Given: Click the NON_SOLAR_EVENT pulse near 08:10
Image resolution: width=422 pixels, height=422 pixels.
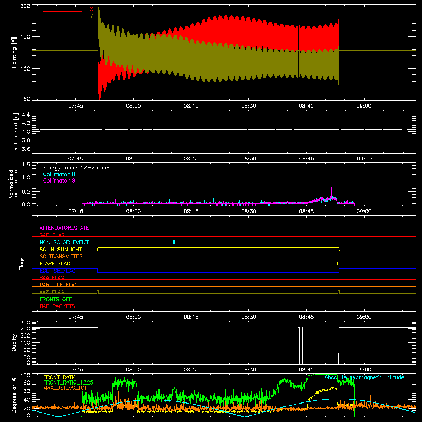Looking at the screenshot, I should pos(174,242).
